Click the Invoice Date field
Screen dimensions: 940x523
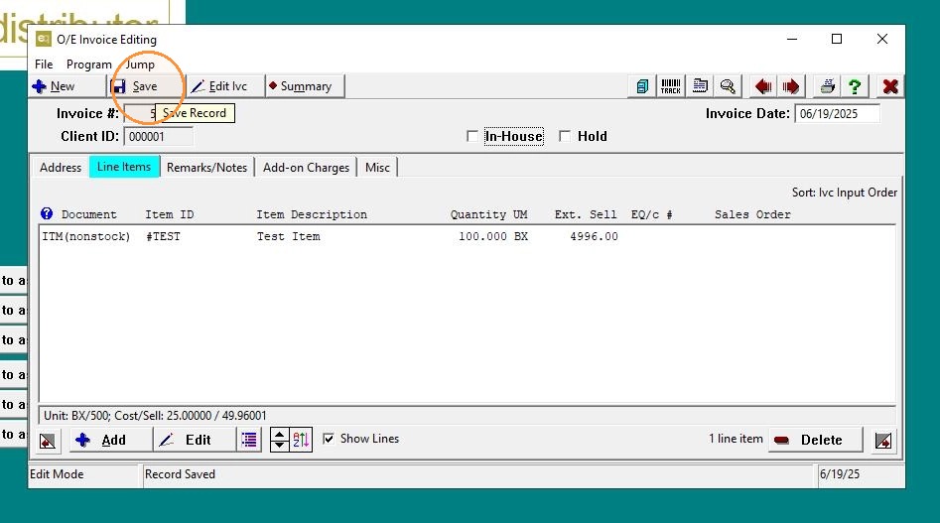coord(837,114)
